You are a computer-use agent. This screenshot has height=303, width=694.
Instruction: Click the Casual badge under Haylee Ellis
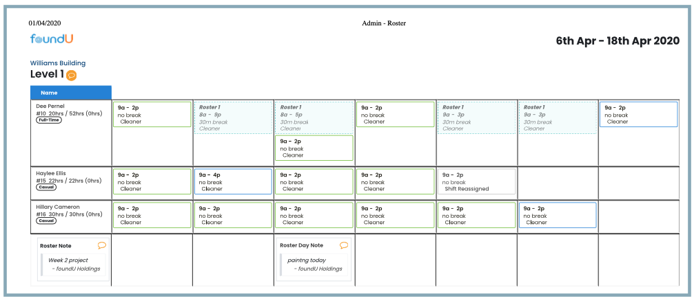(46, 187)
